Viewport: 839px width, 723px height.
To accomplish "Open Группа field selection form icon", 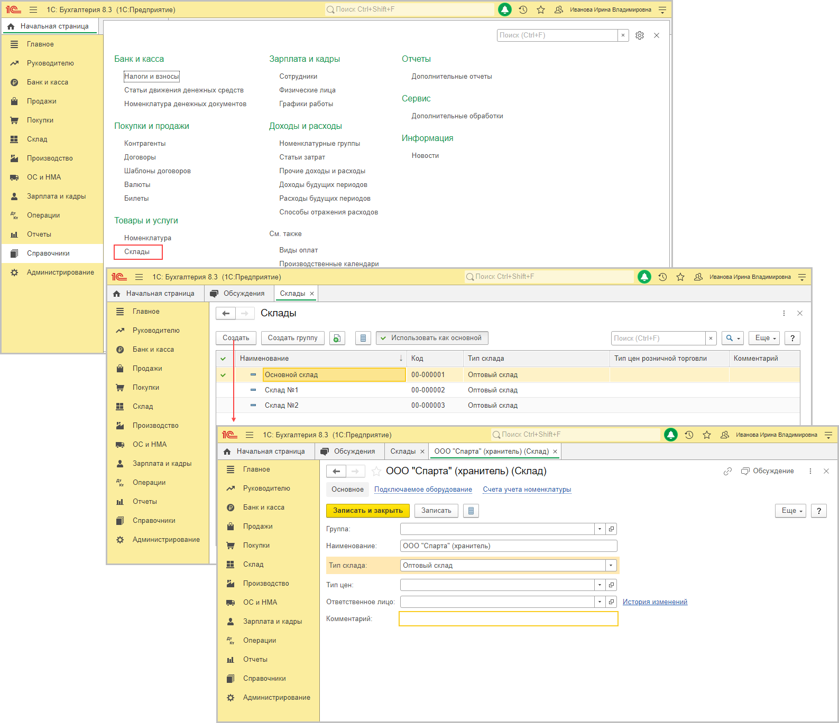I will [x=612, y=529].
